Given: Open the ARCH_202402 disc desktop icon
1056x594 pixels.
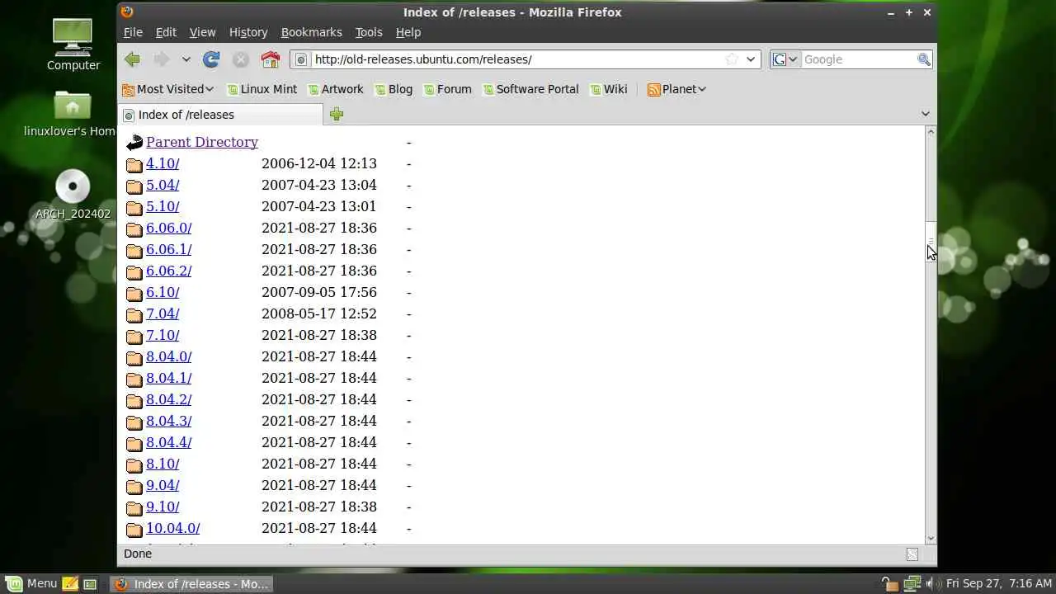Looking at the screenshot, I should point(73,195).
